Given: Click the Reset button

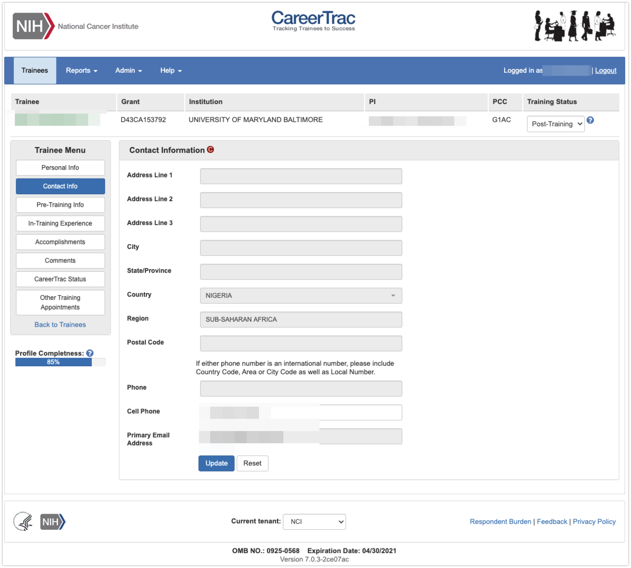Looking at the screenshot, I should tap(252, 463).
